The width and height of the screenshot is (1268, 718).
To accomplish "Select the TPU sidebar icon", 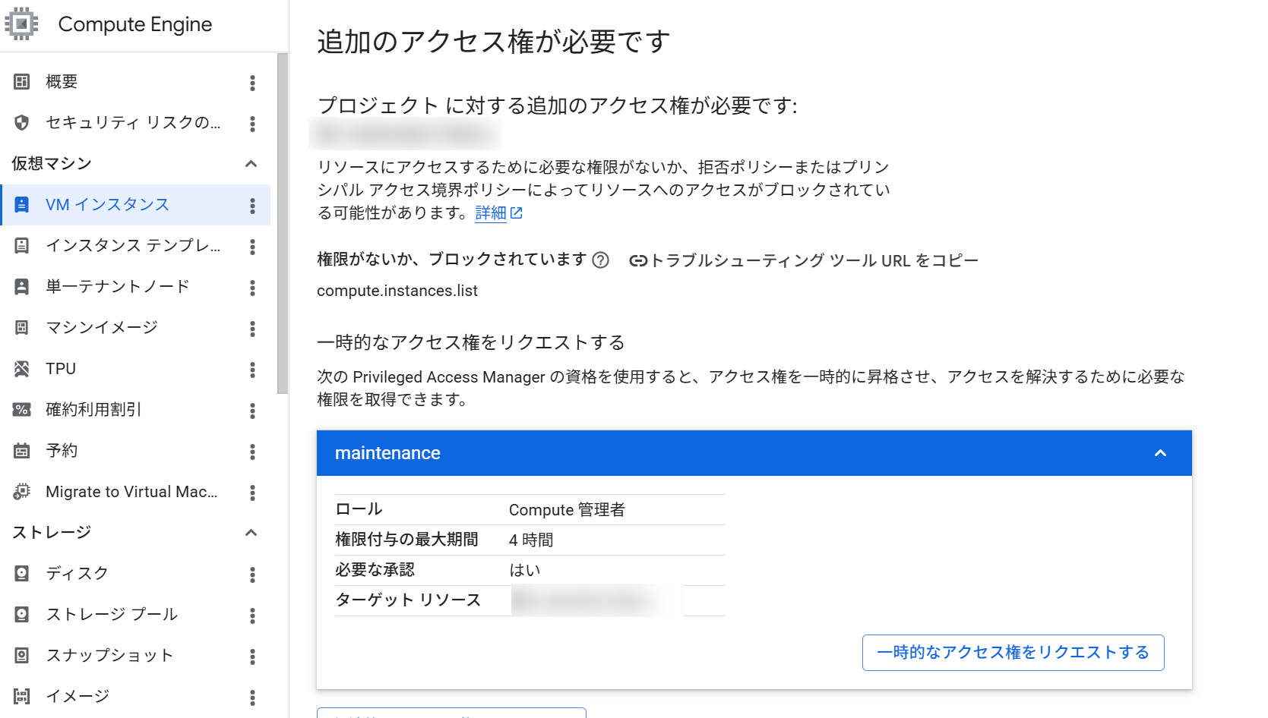I will (x=21, y=368).
